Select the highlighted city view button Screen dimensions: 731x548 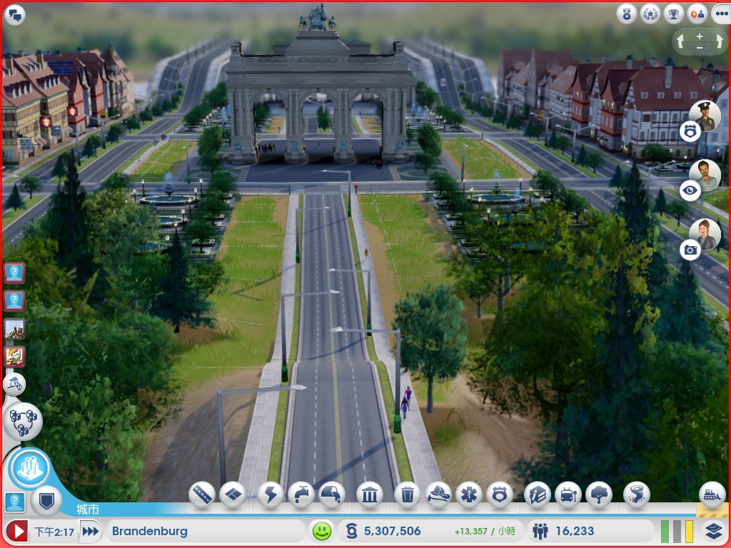pyautogui.click(x=29, y=468)
